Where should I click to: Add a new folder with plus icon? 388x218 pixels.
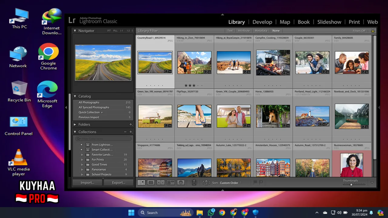pyautogui.click(x=131, y=124)
